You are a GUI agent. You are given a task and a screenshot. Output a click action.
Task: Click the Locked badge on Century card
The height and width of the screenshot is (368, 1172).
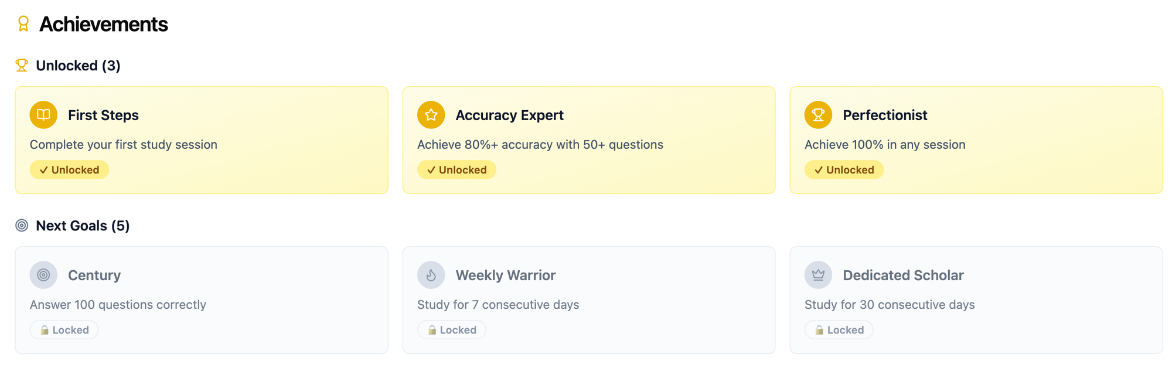64,330
